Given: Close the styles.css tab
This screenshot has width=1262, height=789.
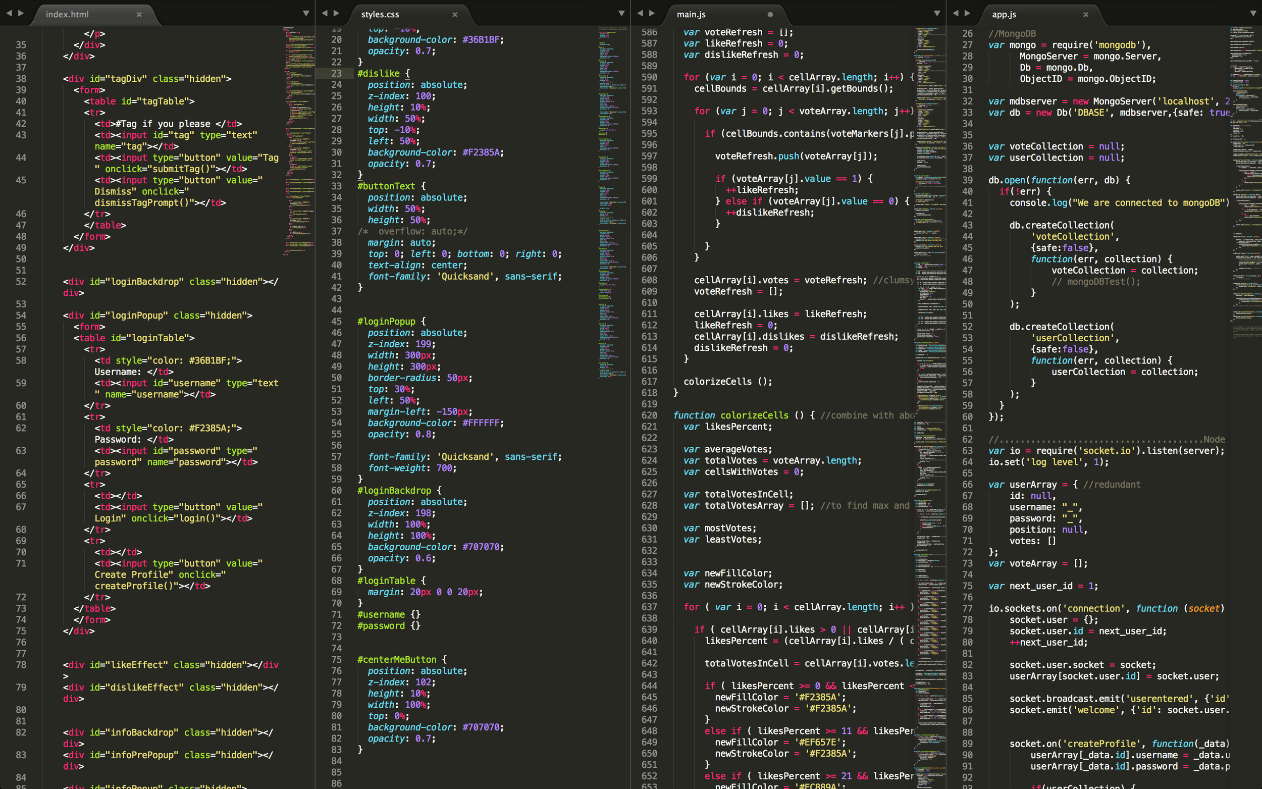Looking at the screenshot, I should pos(454,15).
